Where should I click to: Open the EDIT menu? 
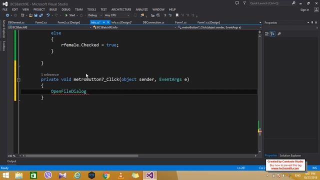click(x=14, y=9)
